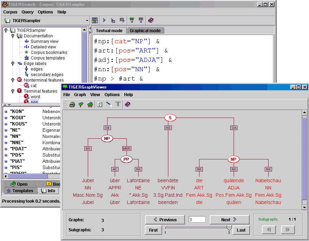309x241 pixels.
Task: Click the forest export icon in TIGERSearch toolbar
Action: (x=132, y=20)
